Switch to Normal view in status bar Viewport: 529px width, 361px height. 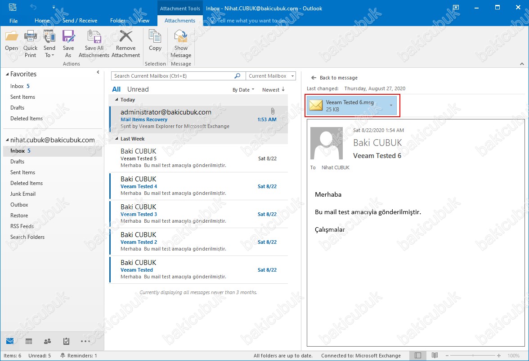click(x=417, y=356)
